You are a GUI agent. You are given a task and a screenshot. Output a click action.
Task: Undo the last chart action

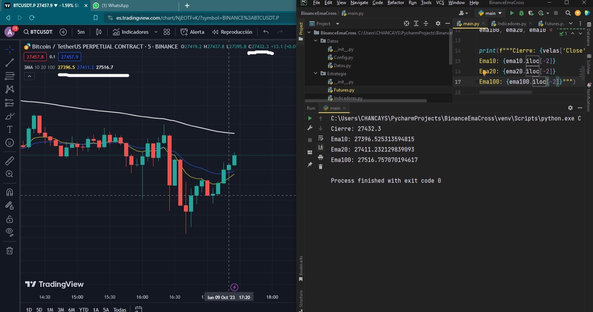point(266,32)
